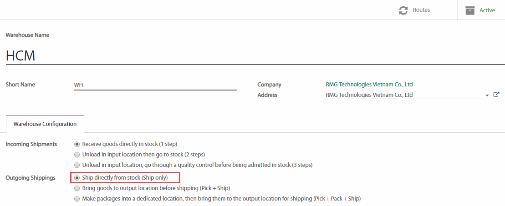Click the Routes refresh arrows icon

click(403, 10)
